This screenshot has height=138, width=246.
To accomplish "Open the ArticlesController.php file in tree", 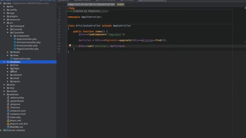I will [28, 43].
